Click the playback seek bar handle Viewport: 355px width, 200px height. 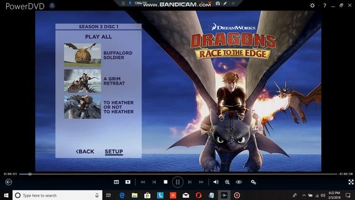pos(29,174)
